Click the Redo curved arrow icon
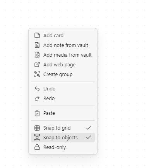This screenshot has width=147, height=168. click(x=37, y=99)
